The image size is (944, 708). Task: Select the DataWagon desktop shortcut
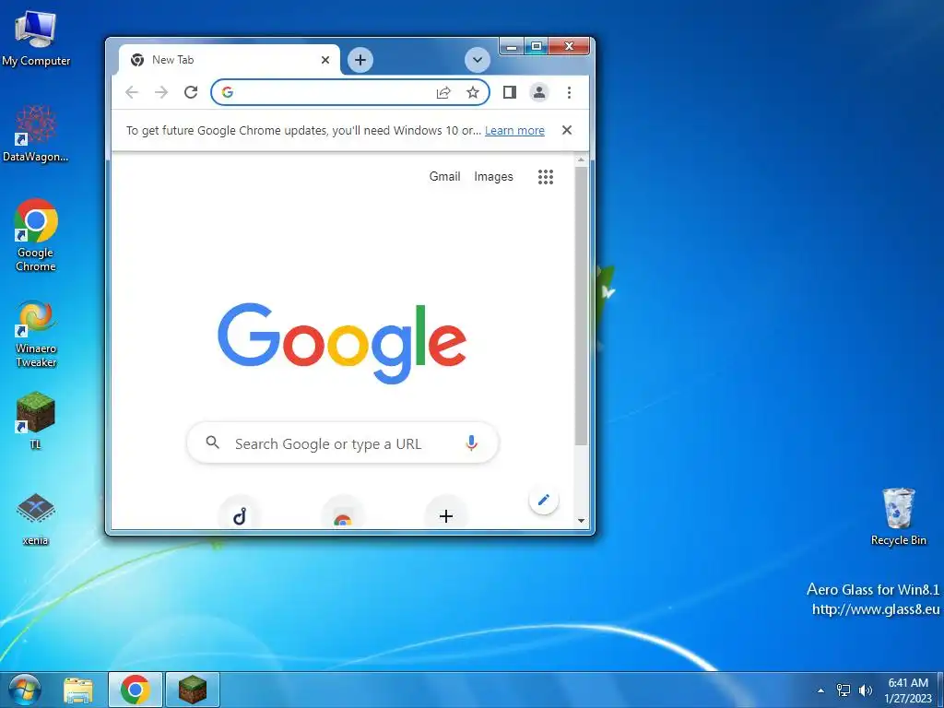[36, 133]
